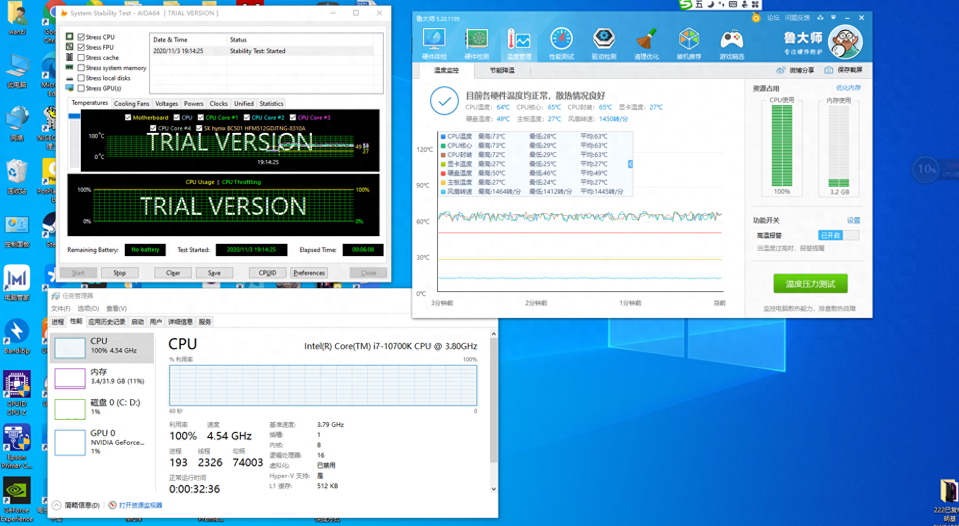
Task: Toggle CPU Core #1 graph checkbox
Action: click(x=200, y=117)
